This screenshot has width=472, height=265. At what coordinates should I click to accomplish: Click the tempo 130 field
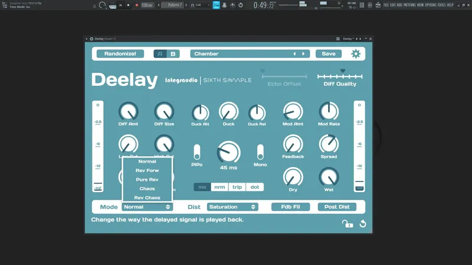coord(147,5)
